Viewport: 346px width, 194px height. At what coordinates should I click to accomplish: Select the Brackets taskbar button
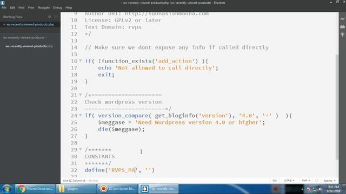coord(158,189)
